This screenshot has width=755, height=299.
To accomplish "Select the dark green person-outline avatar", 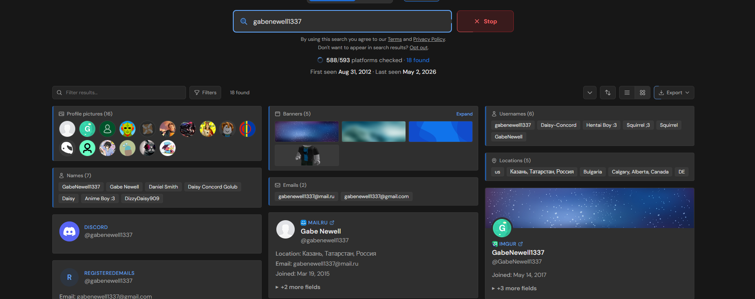I will click(107, 129).
